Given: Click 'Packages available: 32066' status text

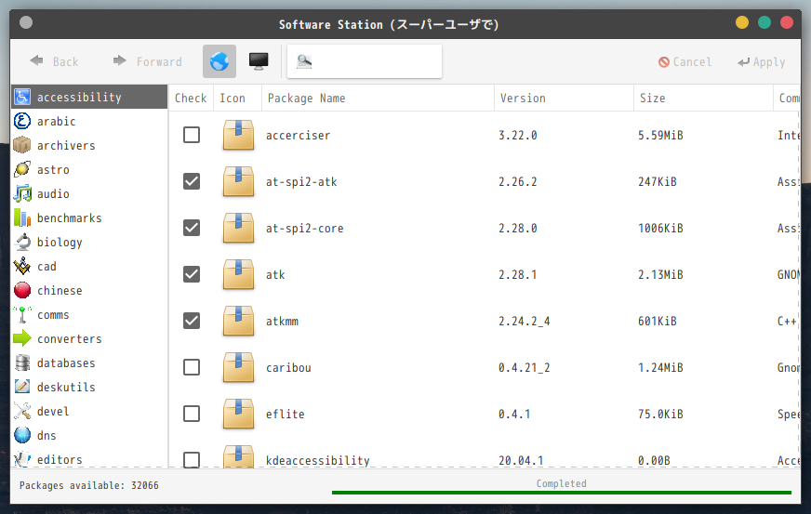Looking at the screenshot, I should 89,485.
